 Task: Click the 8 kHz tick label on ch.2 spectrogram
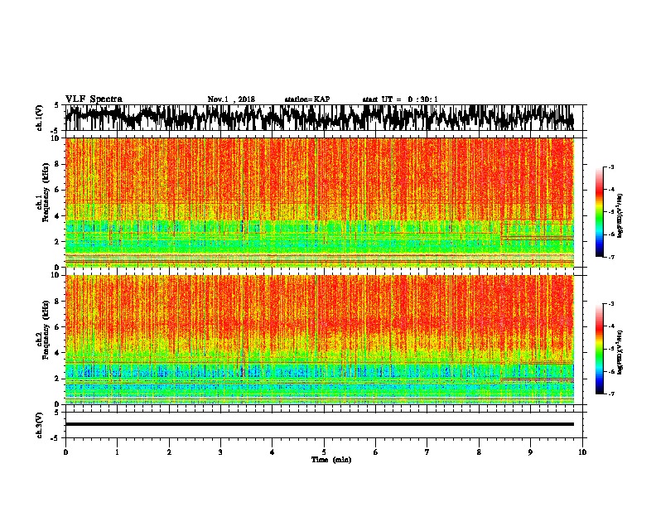[59, 302]
